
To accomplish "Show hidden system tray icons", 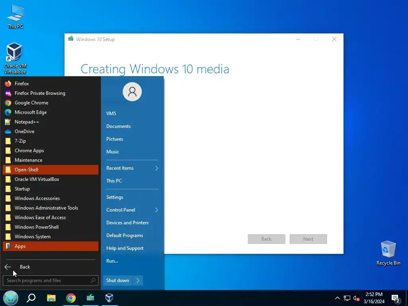I will pos(337,298).
